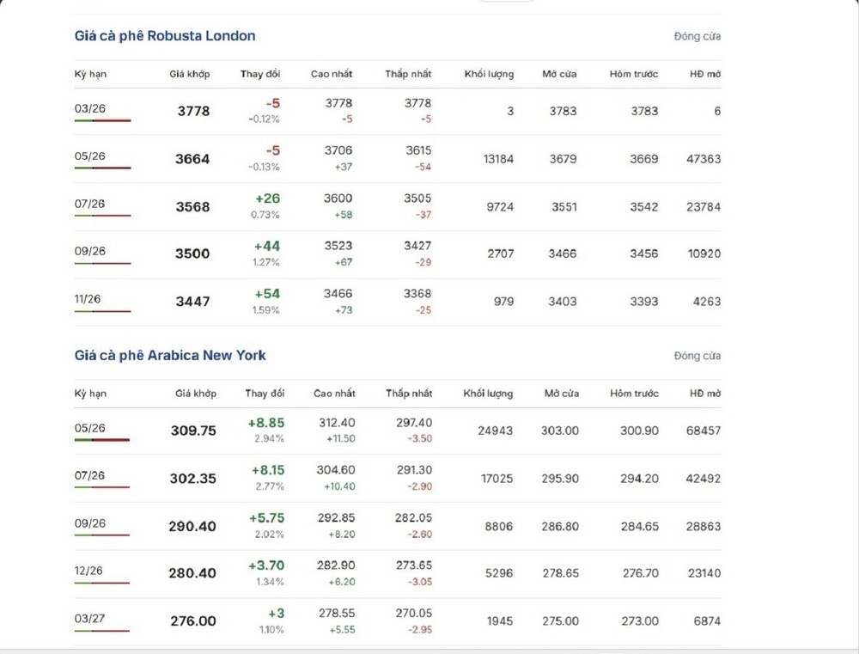Select the 11/26 Robusta contract term
Viewport: 859px width, 654px height.
pyautogui.click(x=88, y=299)
